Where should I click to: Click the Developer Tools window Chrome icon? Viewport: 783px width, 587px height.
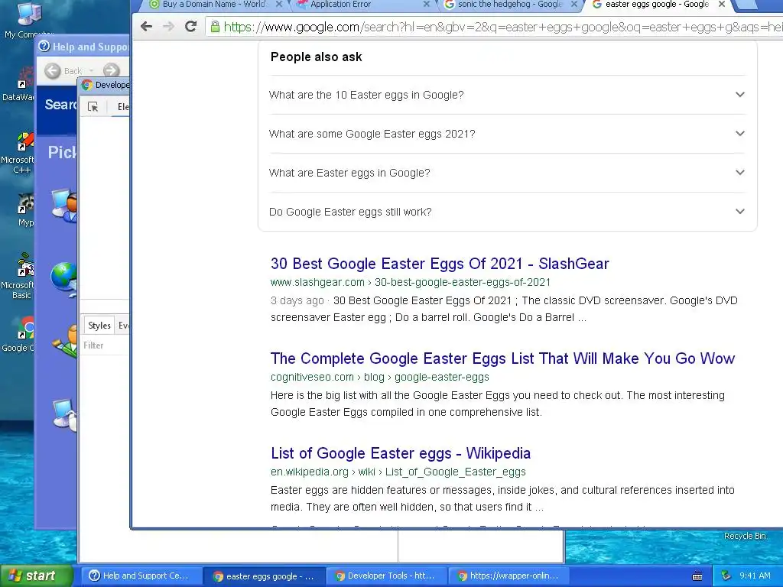[x=87, y=85]
